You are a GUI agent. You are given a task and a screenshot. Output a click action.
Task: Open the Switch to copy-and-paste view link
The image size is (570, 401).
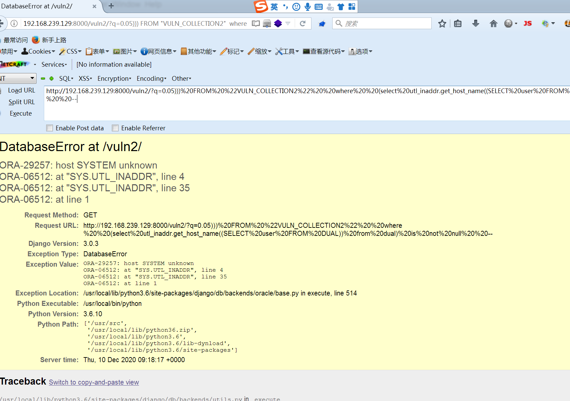point(94,382)
